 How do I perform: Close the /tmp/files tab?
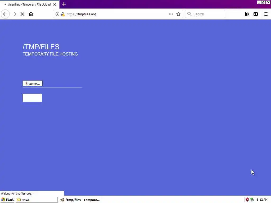[x=55, y=4]
